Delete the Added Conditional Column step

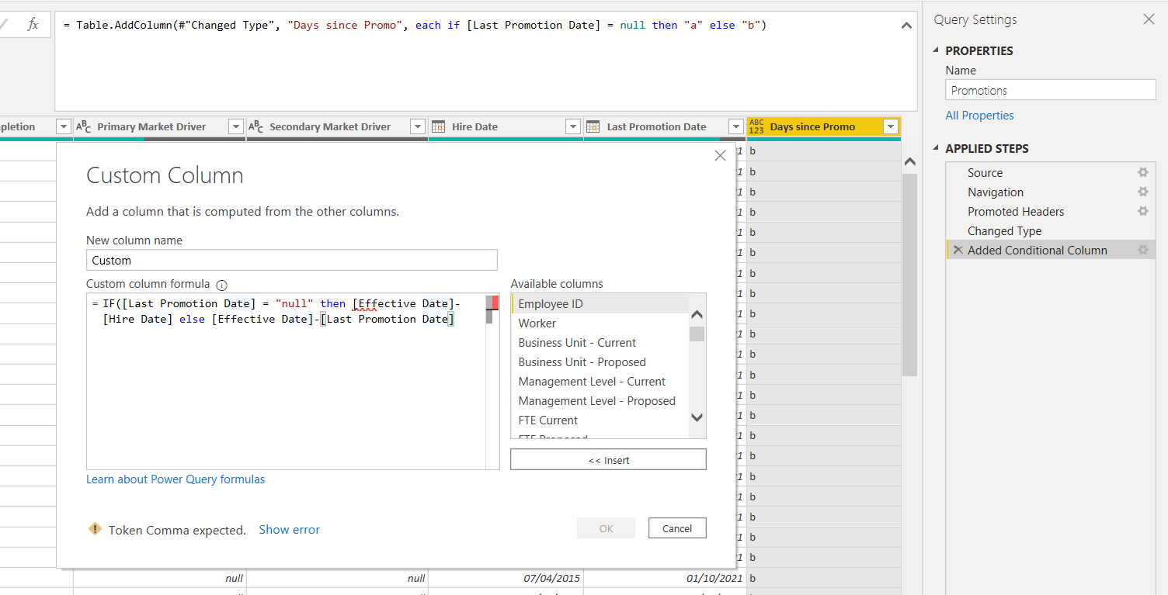[x=958, y=250]
